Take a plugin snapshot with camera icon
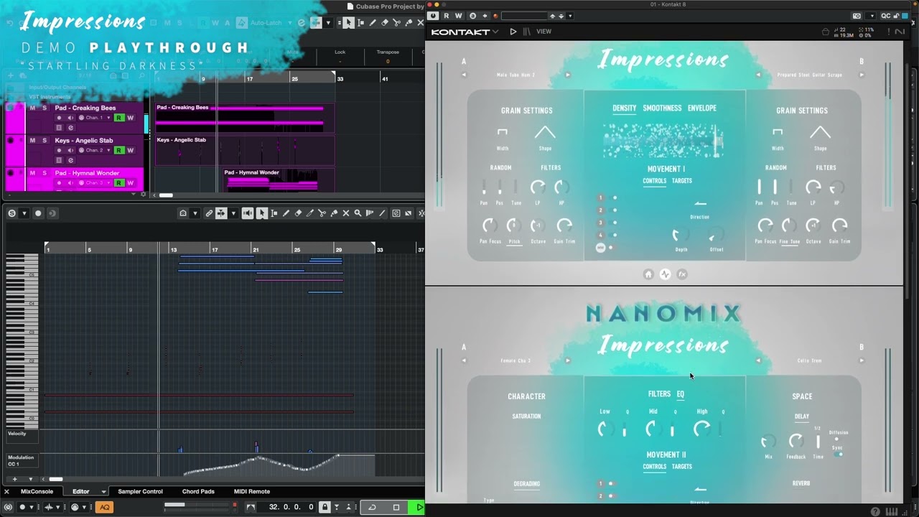The image size is (919, 517). point(857,16)
